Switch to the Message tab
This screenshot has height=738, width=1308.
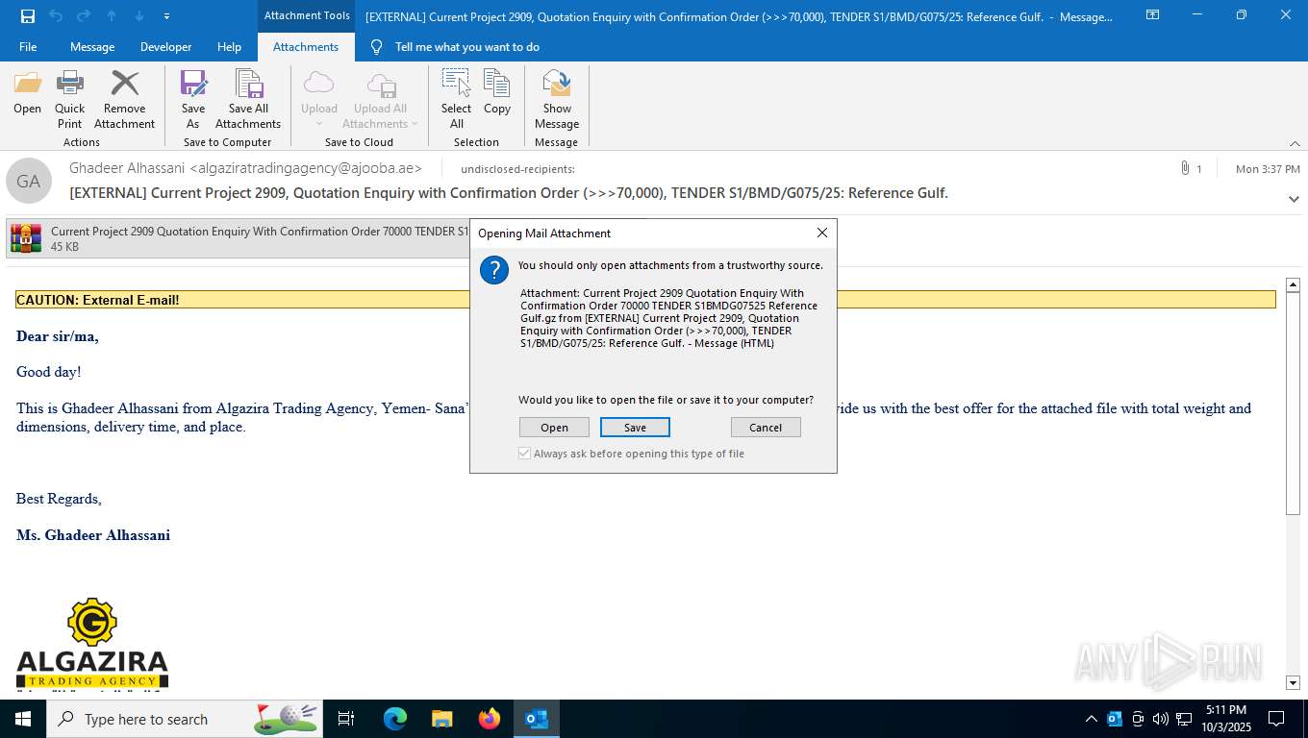click(x=92, y=47)
